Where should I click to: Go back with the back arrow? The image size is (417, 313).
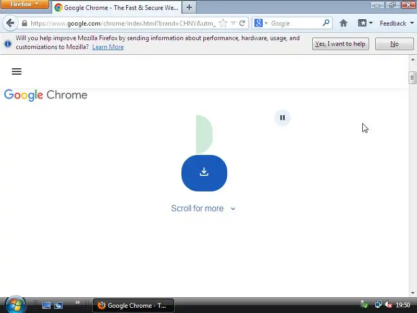pyautogui.click(x=10, y=23)
